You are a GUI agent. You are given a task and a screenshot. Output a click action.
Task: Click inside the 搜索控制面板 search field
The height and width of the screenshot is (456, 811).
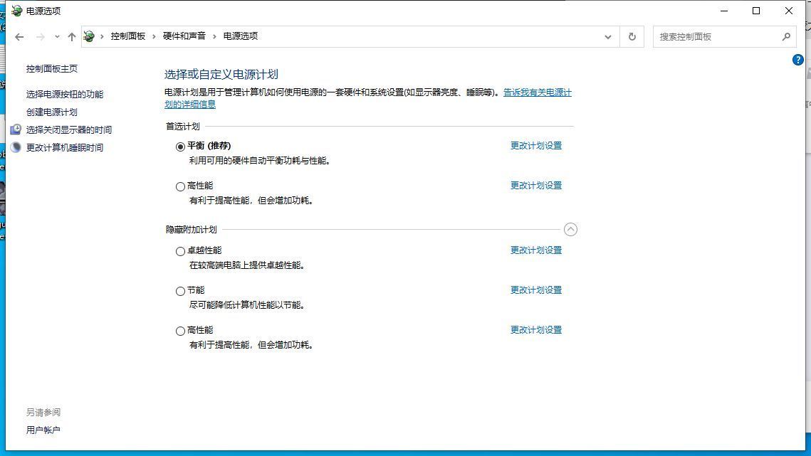[712, 36]
